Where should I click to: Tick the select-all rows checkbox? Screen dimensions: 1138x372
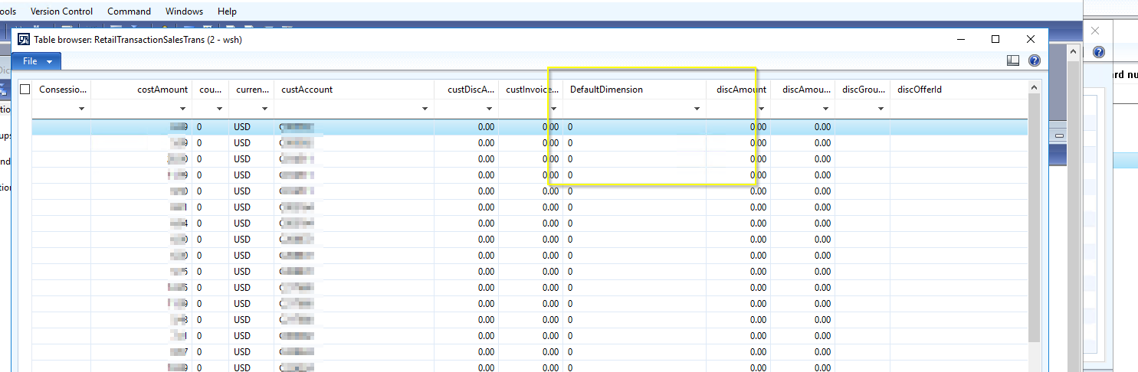pyautogui.click(x=25, y=90)
